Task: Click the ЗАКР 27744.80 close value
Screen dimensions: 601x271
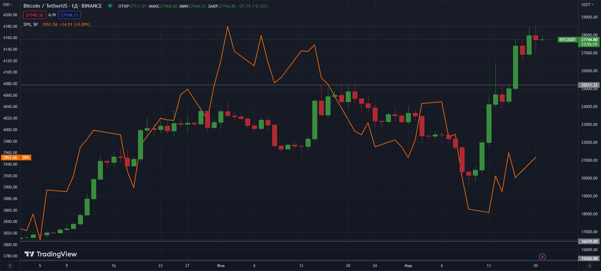Action: (222, 6)
